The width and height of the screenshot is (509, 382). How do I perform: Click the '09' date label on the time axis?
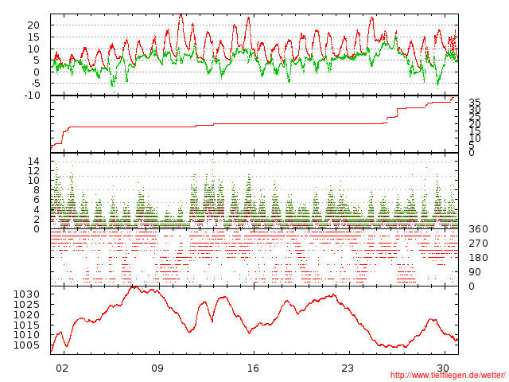pyautogui.click(x=157, y=368)
